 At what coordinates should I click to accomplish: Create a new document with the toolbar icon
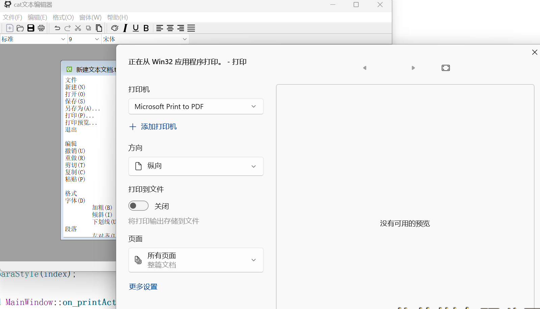pyautogui.click(x=10, y=28)
